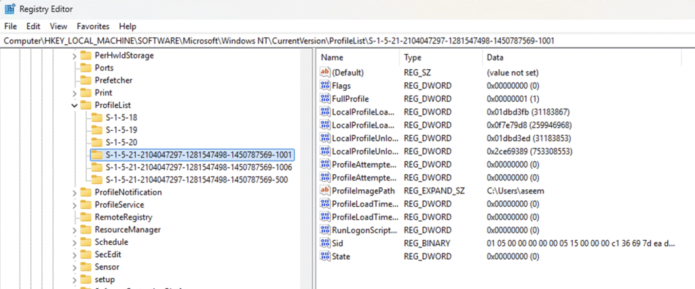Click the RemoteRegistry folder icon
This screenshot has width=695, height=289.
click(85, 217)
